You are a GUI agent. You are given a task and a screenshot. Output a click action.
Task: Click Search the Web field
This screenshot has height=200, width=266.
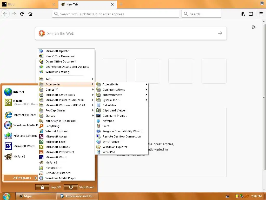(x=131, y=33)
